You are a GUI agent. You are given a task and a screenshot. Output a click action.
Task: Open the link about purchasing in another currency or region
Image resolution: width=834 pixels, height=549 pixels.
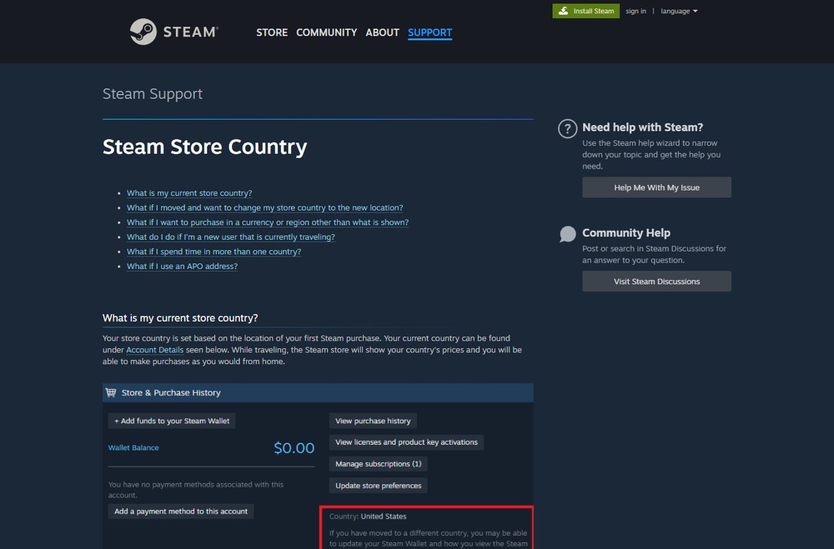pyautogui.click(x=268, y=222)
